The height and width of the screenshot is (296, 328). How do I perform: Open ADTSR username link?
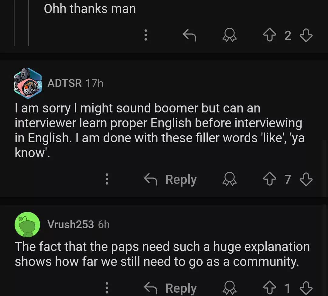[x=64, y=83]
